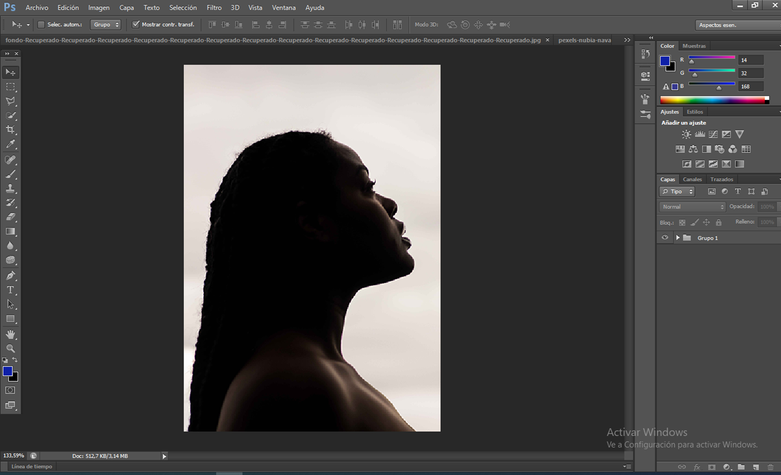This screenshot has width=781, height=475.
Task: Open the status bar Doc info arrow
Action: pos(164,456)
